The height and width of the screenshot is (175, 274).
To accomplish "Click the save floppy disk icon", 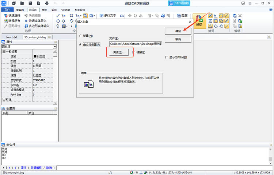I will coord(30,3).
